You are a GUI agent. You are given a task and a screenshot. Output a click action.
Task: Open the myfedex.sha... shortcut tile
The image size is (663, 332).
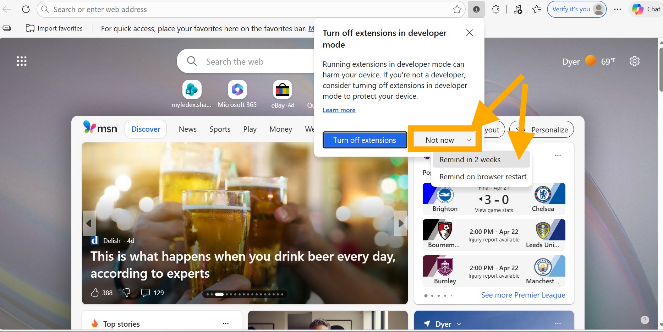point(192,94)
